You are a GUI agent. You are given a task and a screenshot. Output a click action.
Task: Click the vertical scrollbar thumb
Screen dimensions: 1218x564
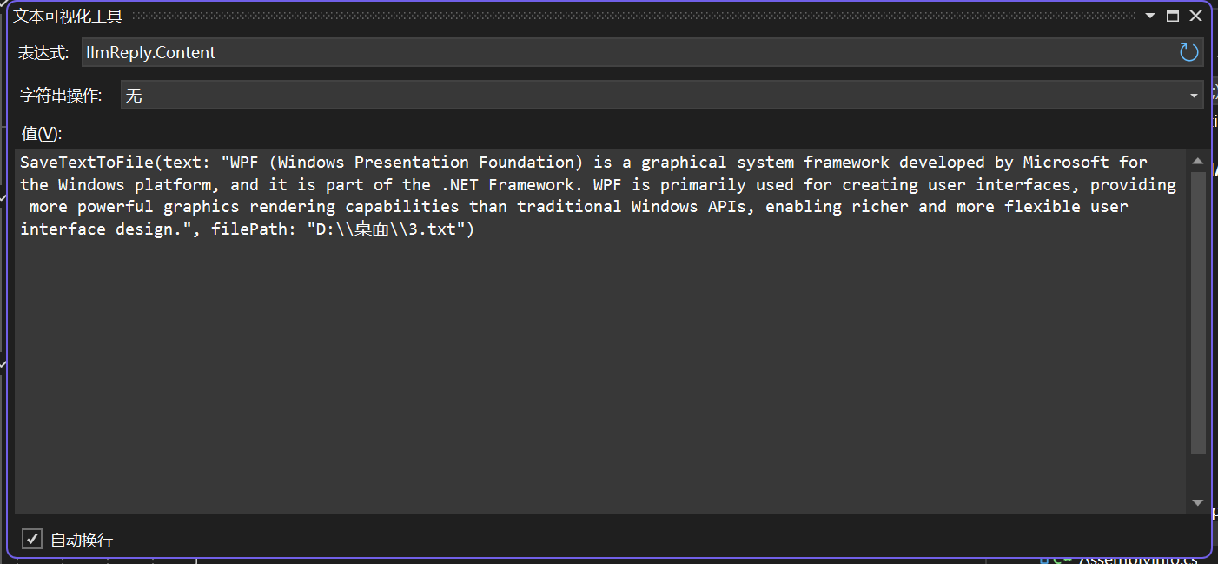[x=1198, y=313]
